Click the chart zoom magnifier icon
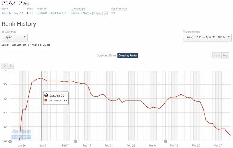Image resolution: width=233 pixels, height=148 pixels. (x=11, y=66)
